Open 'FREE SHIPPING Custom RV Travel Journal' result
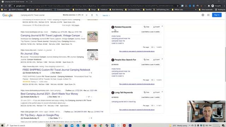This screenshot has height=127, width=226. (56, 70)
